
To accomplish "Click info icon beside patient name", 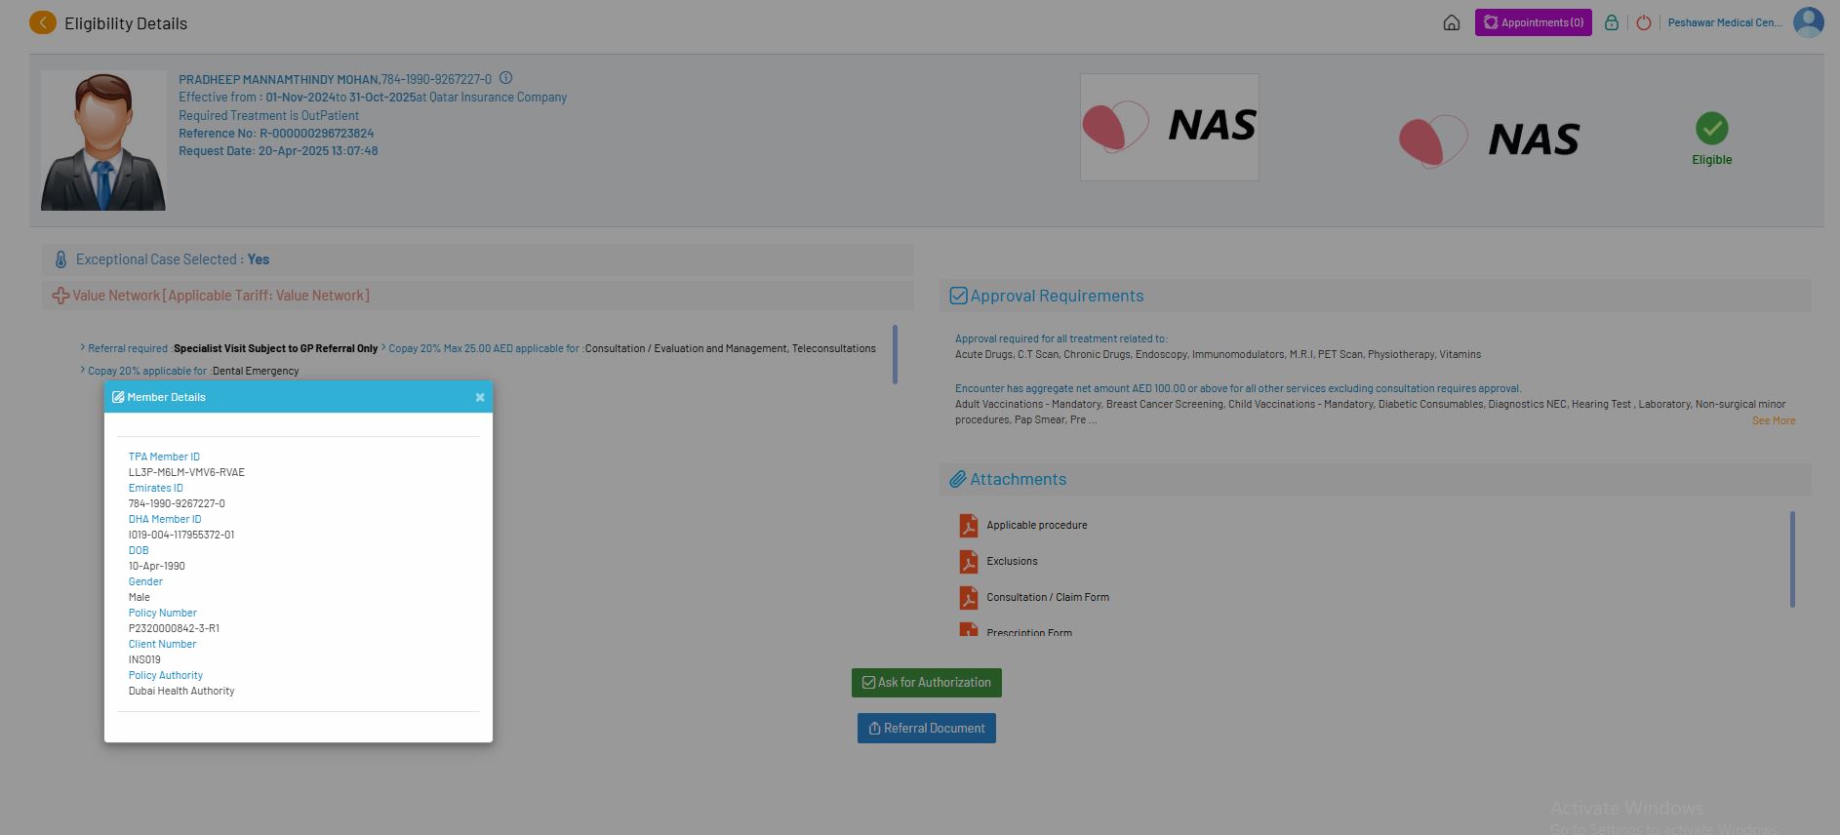I will click(505, 78).
